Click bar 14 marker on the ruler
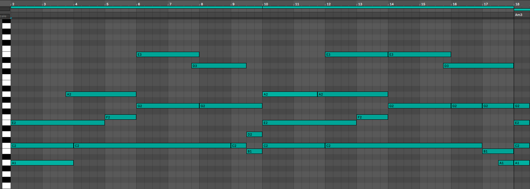The height and width of the screenshot is (189, 530). click(x=392, y=4)
